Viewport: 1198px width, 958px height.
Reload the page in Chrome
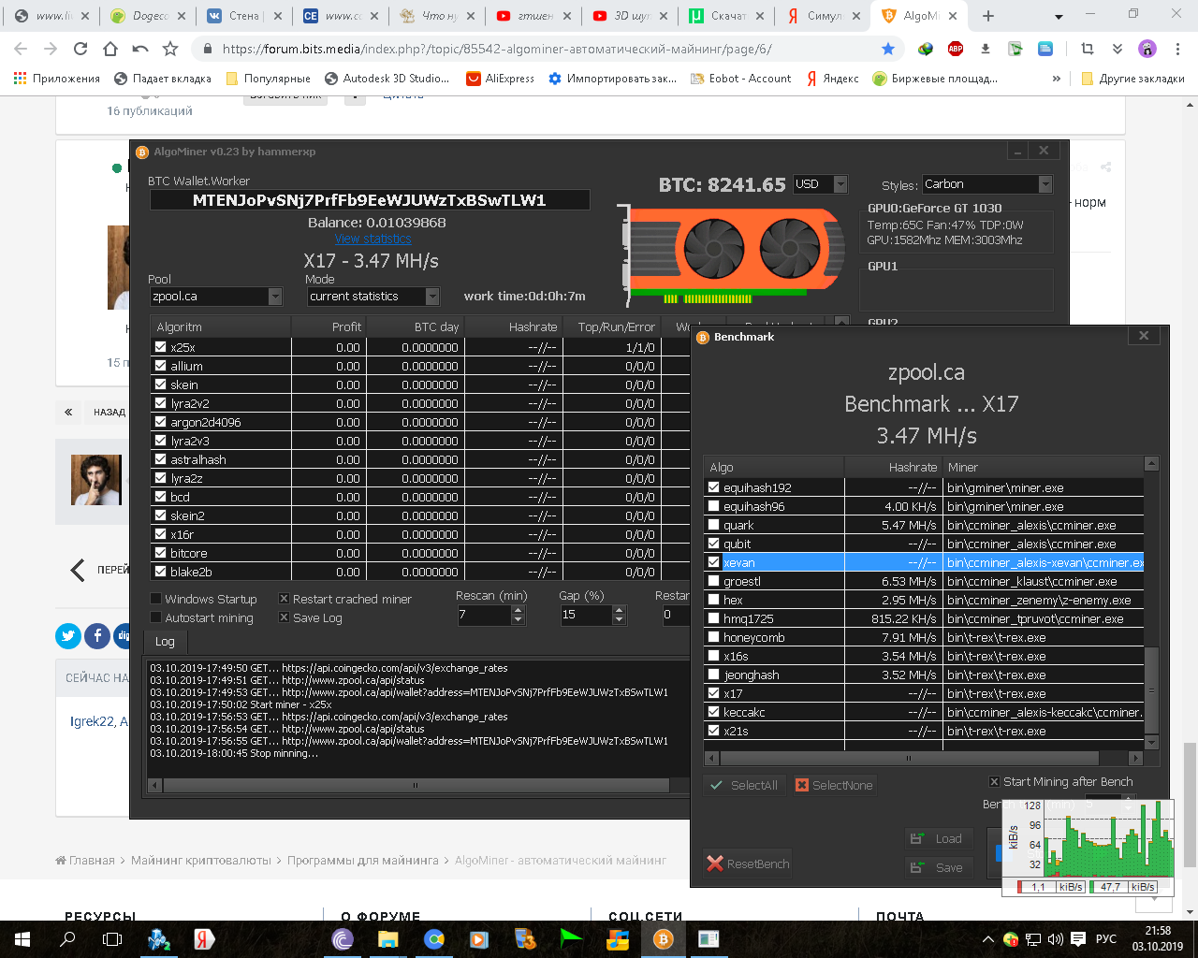point(80,49)
